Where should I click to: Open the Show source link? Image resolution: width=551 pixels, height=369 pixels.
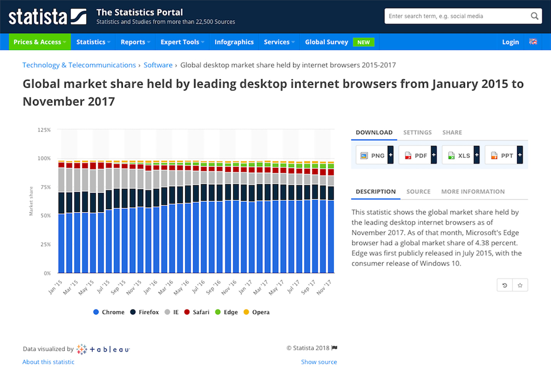coord(319,362)
